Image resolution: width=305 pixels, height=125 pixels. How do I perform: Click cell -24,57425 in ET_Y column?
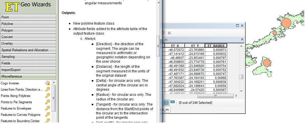[195, 90]
